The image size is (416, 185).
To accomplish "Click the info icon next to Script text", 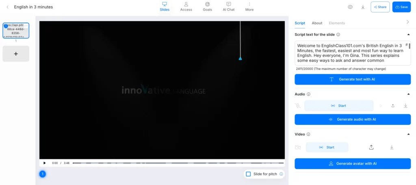I will pos(338,35).
